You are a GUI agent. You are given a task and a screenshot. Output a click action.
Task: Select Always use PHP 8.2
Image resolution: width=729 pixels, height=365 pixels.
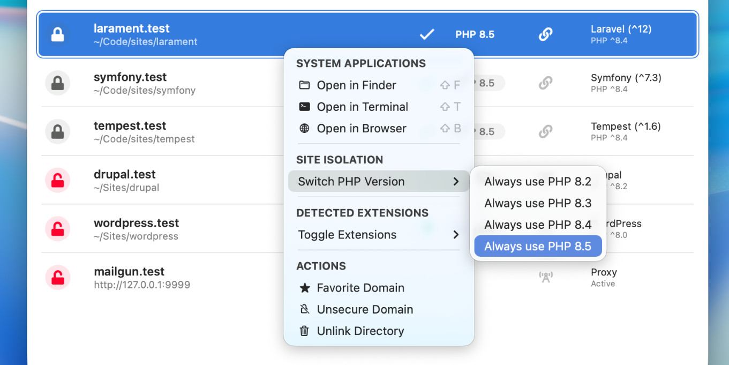538,182
